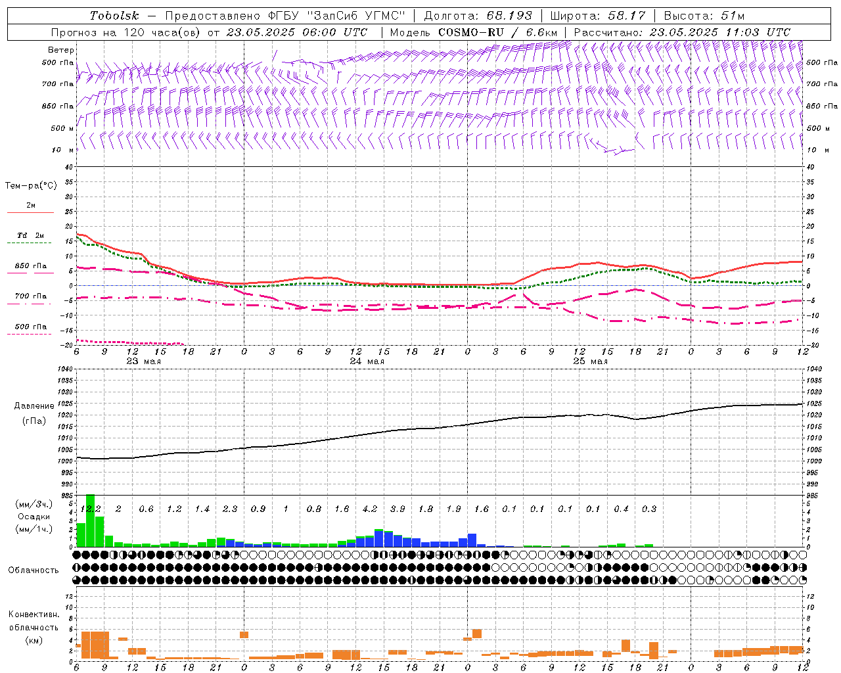841x673 pixels.
Task: Click the 3.9 precipitation total
Action: click(398, 509)
